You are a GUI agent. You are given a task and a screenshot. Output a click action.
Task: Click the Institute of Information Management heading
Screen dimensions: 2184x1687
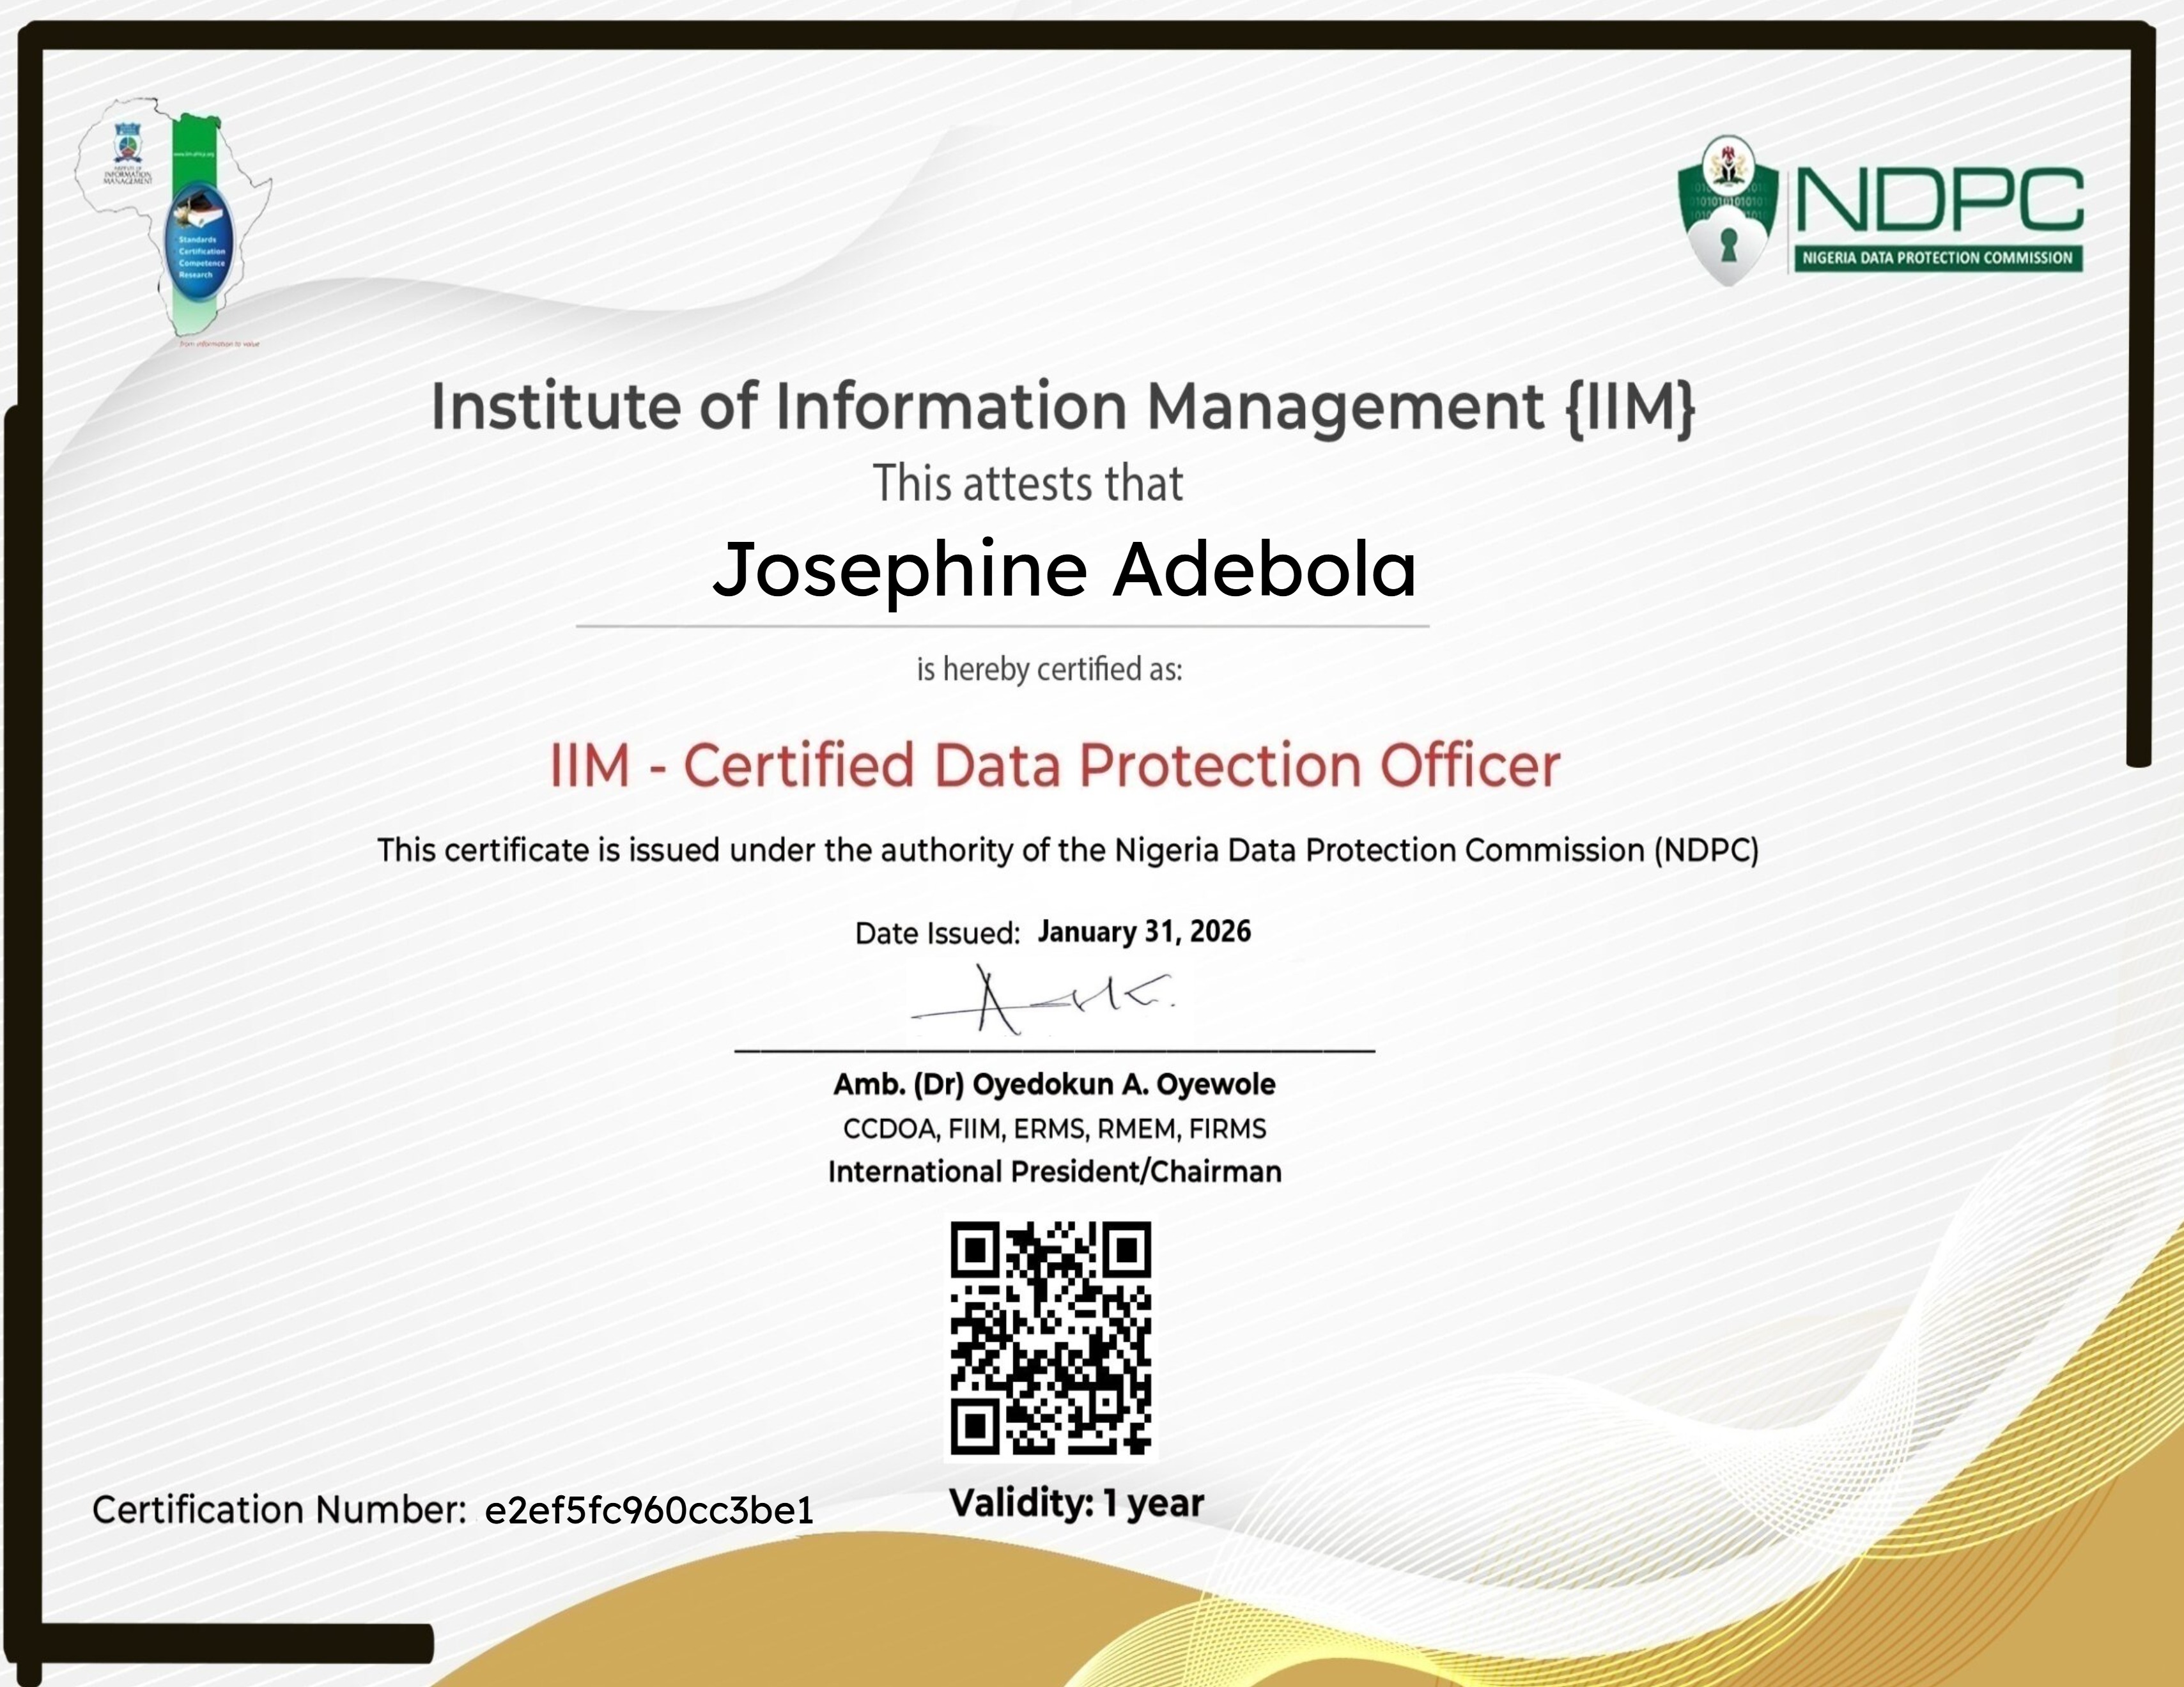(x=1063, y=407)
